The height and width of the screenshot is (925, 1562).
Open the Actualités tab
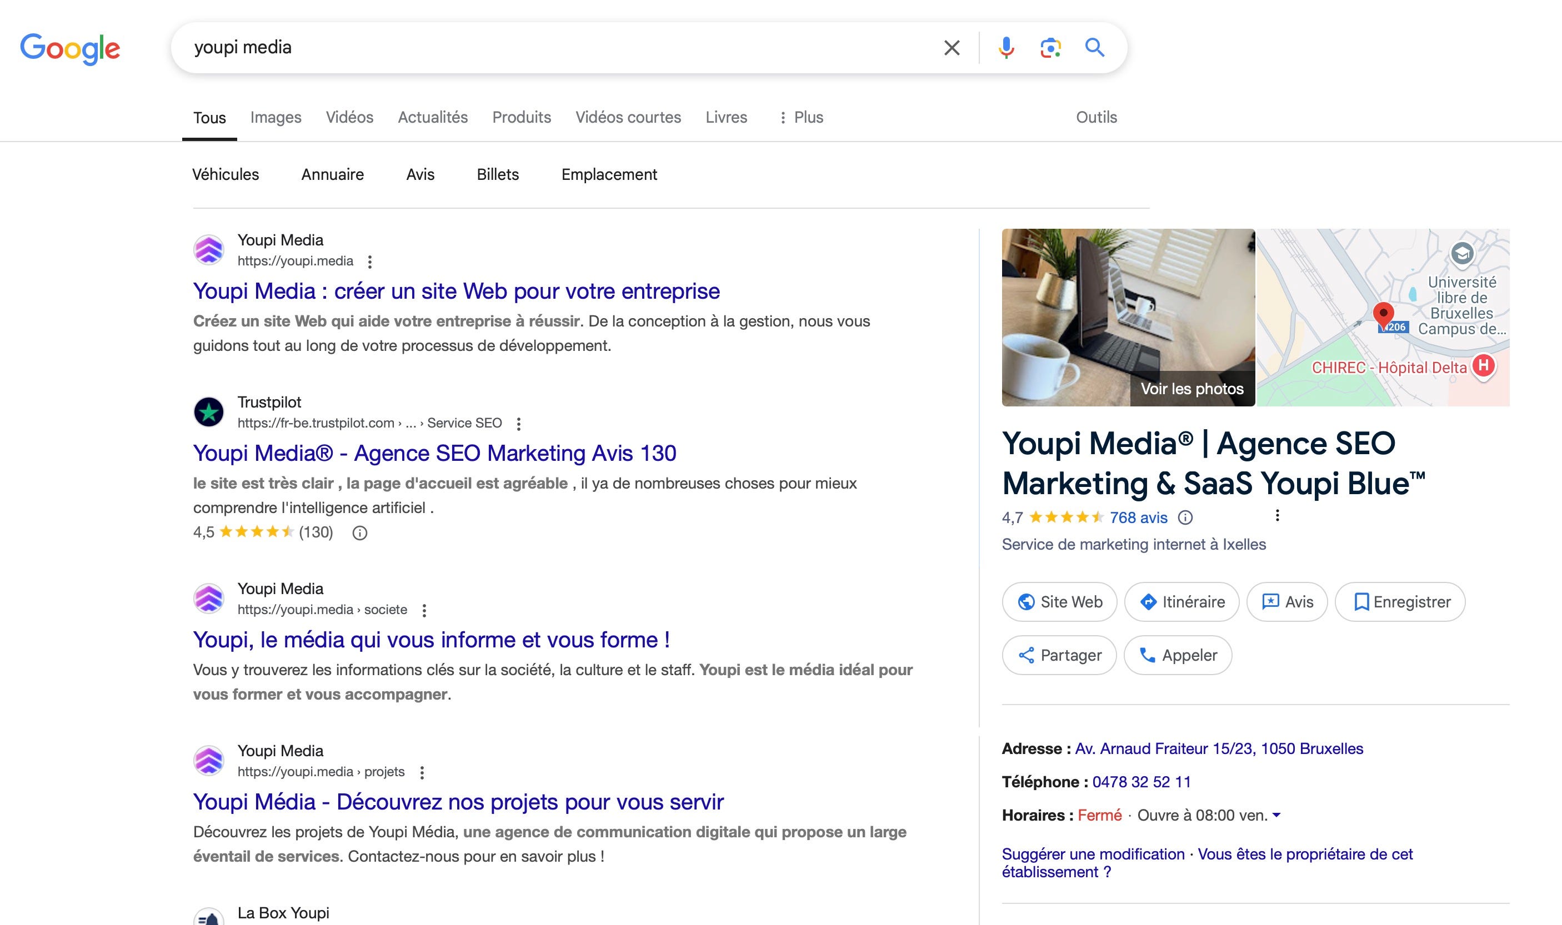pos(433,117)
